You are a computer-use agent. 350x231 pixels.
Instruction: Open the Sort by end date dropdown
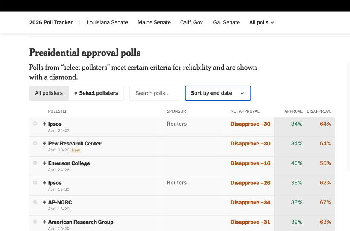[x=218, y=93]
